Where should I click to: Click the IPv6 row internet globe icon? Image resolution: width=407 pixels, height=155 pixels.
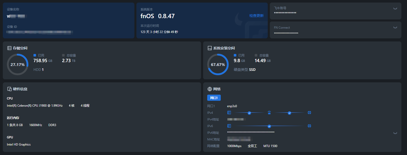(x=309, y=126)
